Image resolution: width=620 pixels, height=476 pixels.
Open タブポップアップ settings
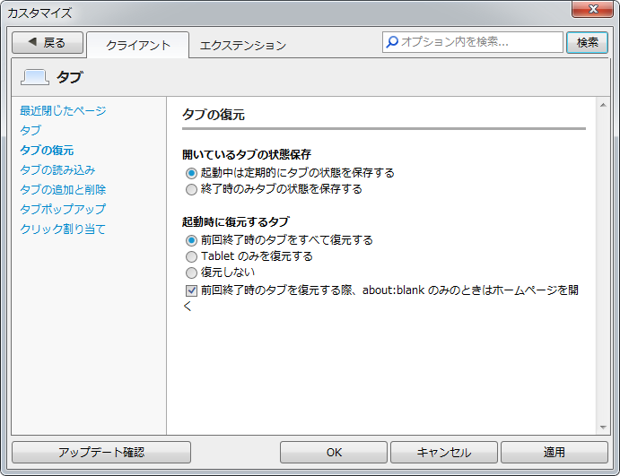click(x=63, y=209)
